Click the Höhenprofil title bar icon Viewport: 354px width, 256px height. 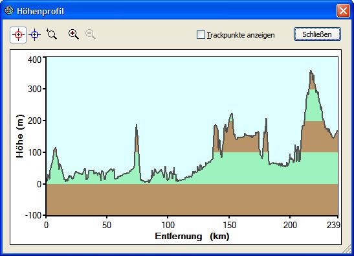point(9,10)
